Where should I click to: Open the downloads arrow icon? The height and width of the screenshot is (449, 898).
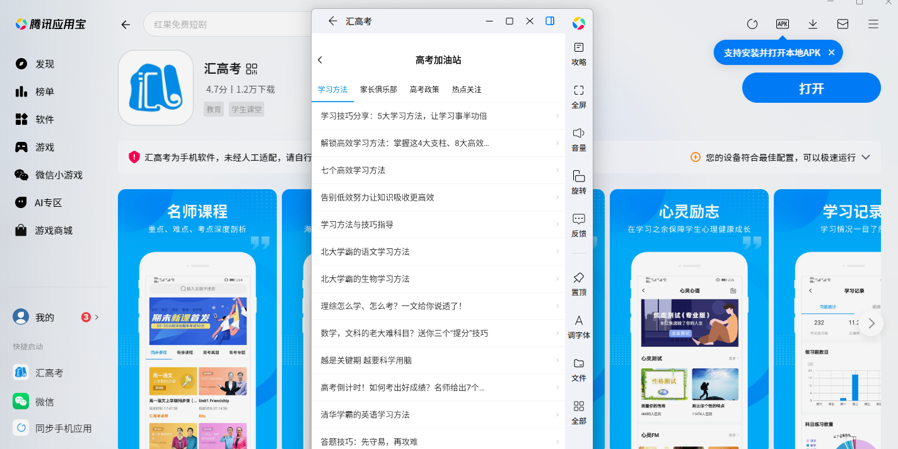(813, 24)
